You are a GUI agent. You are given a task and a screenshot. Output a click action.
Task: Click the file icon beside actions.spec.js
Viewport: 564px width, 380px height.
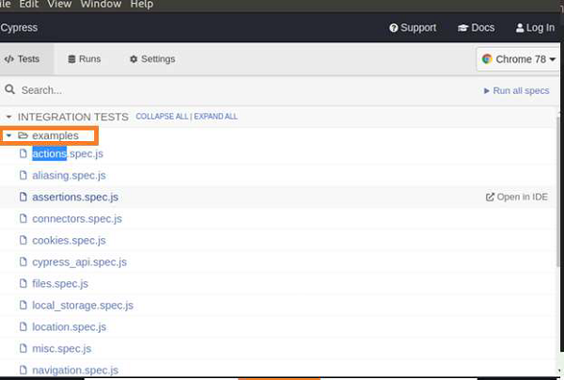(23, 153)
